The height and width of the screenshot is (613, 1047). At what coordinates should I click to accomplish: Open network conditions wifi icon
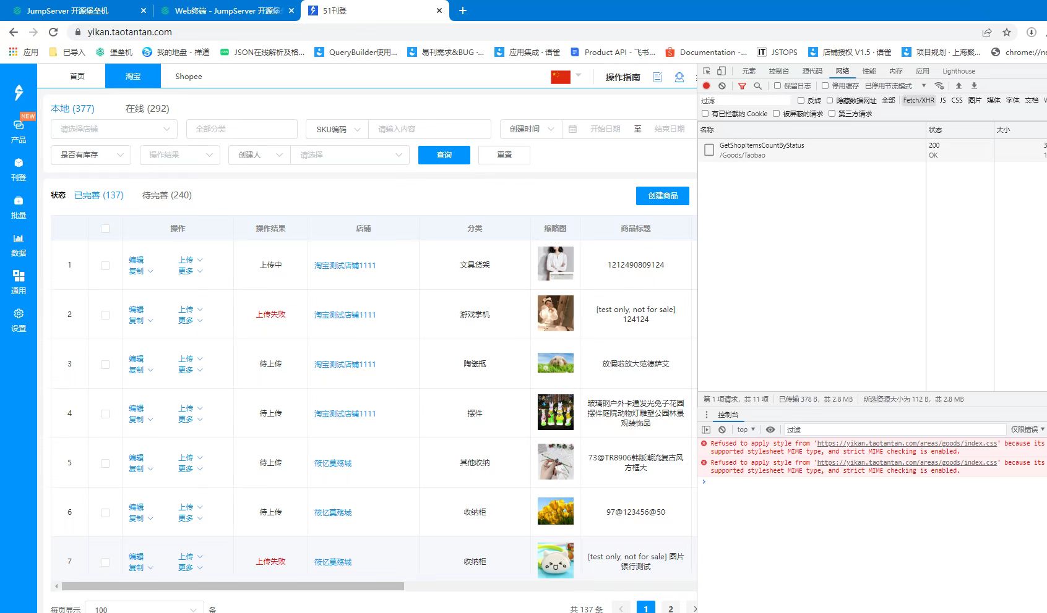click(x=939, y=86)
